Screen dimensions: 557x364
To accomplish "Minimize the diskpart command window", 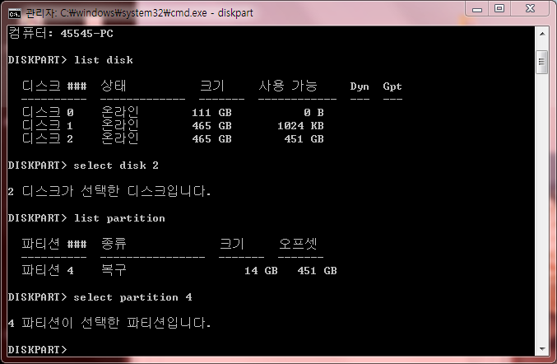I will coord(477,9).
